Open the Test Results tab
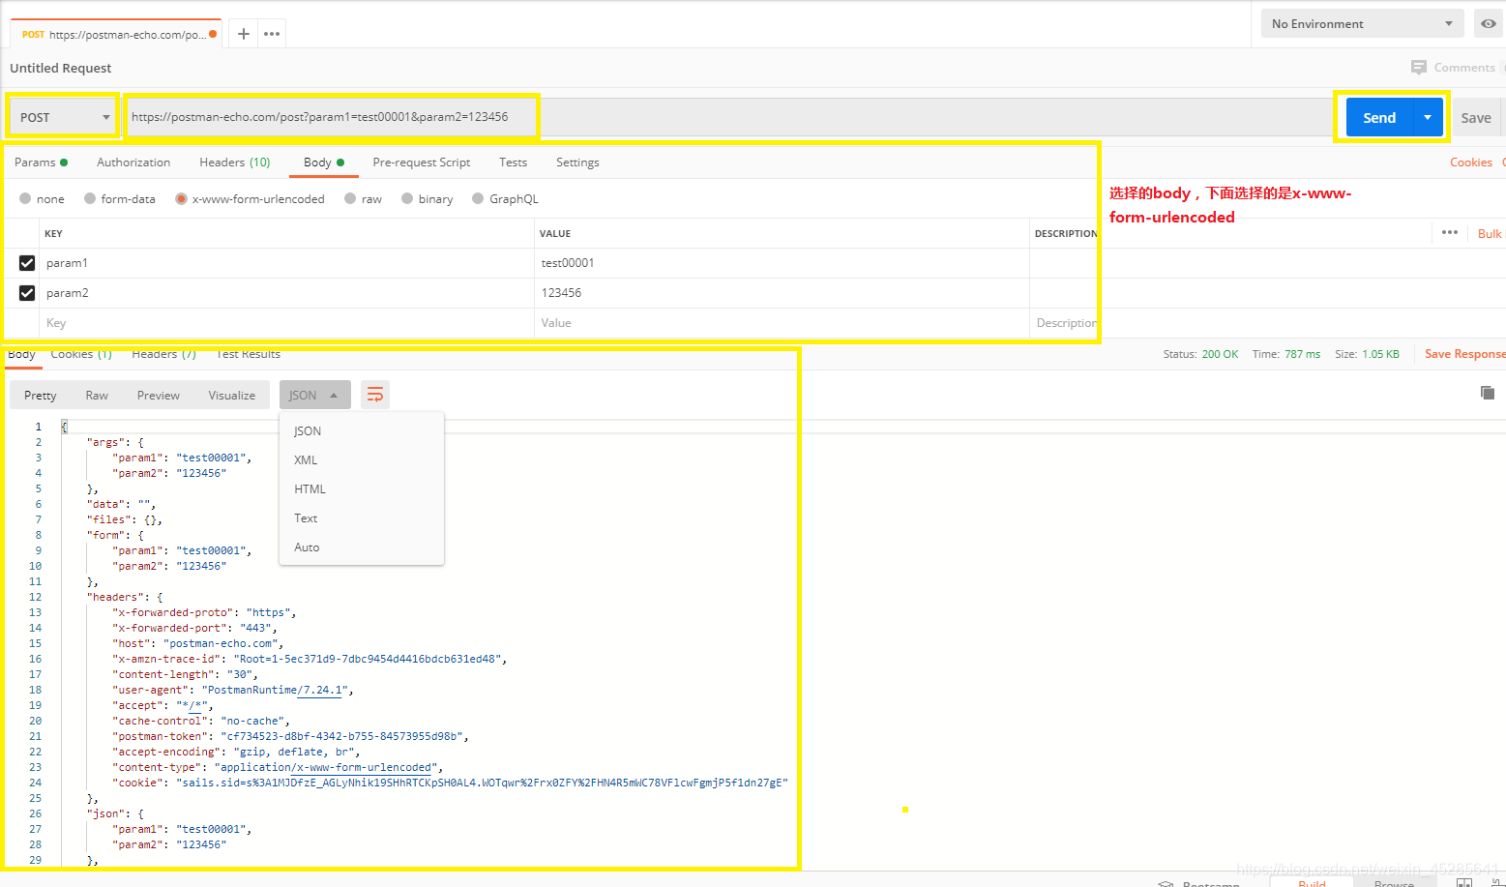 (249, 355)
